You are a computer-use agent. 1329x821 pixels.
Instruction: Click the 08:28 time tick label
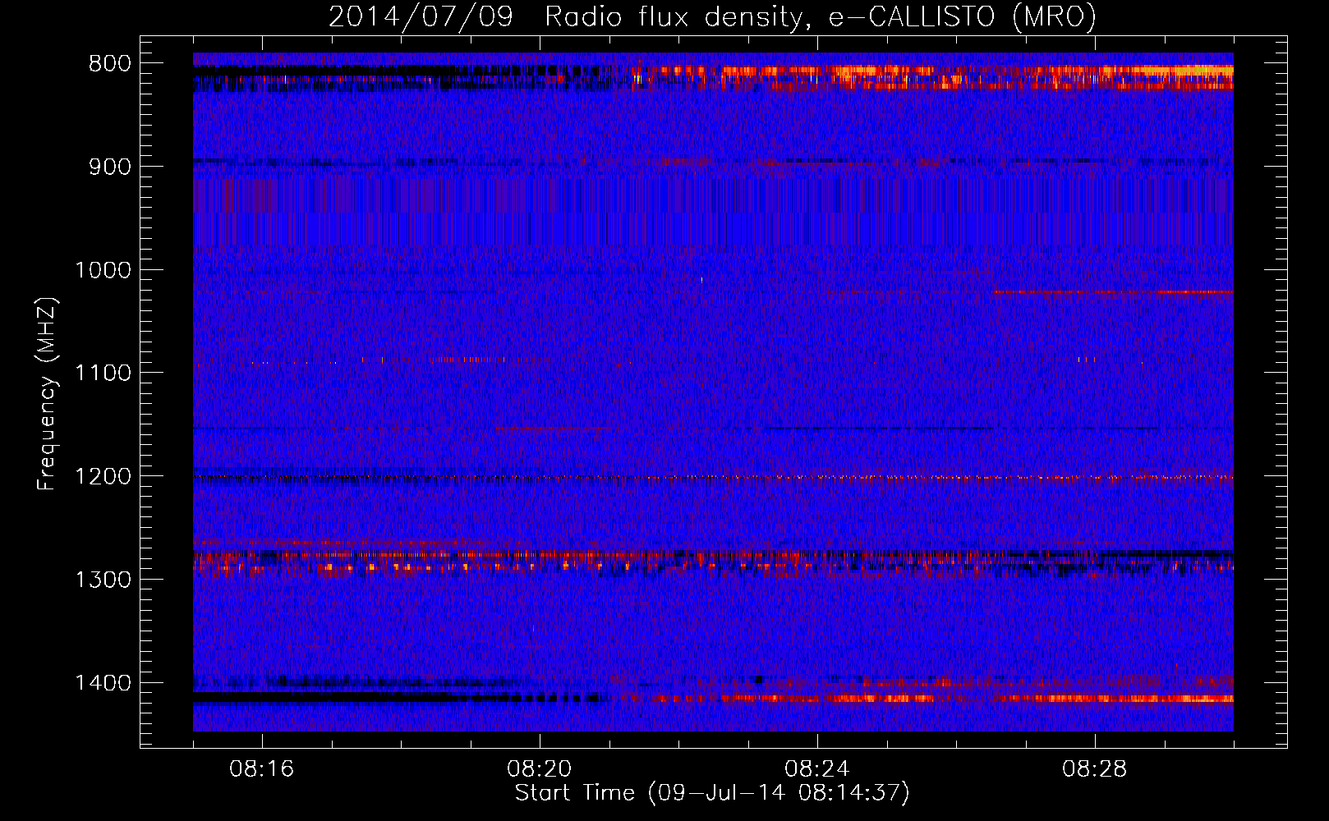1095,769
